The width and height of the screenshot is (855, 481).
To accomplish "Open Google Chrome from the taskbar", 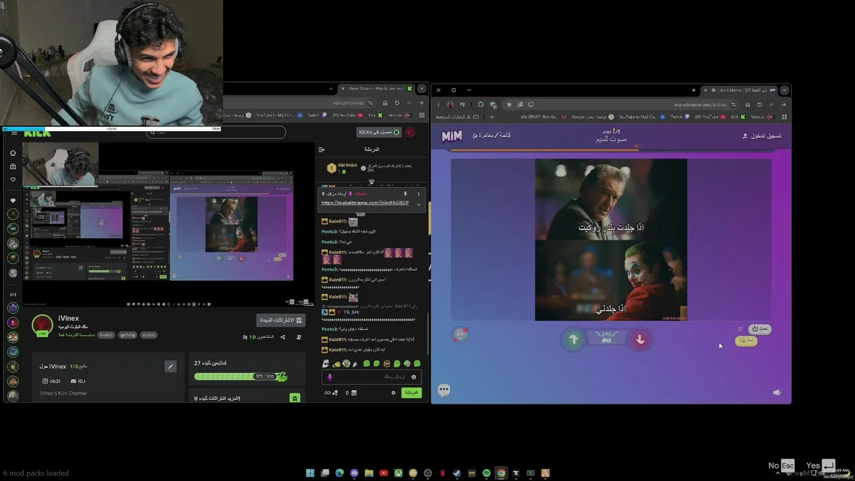I will tap(501, 473).
